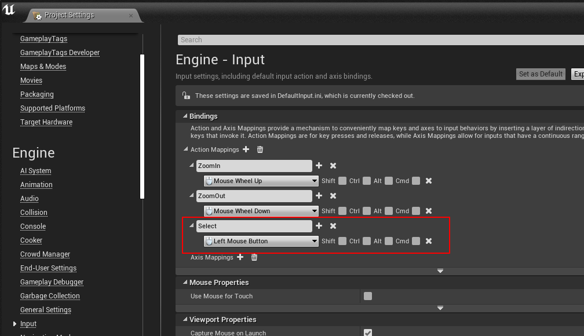This screenshot has width=584, height=336.
Task: Enable Alt modifier for Left Mouse Button
Action: 388,241
